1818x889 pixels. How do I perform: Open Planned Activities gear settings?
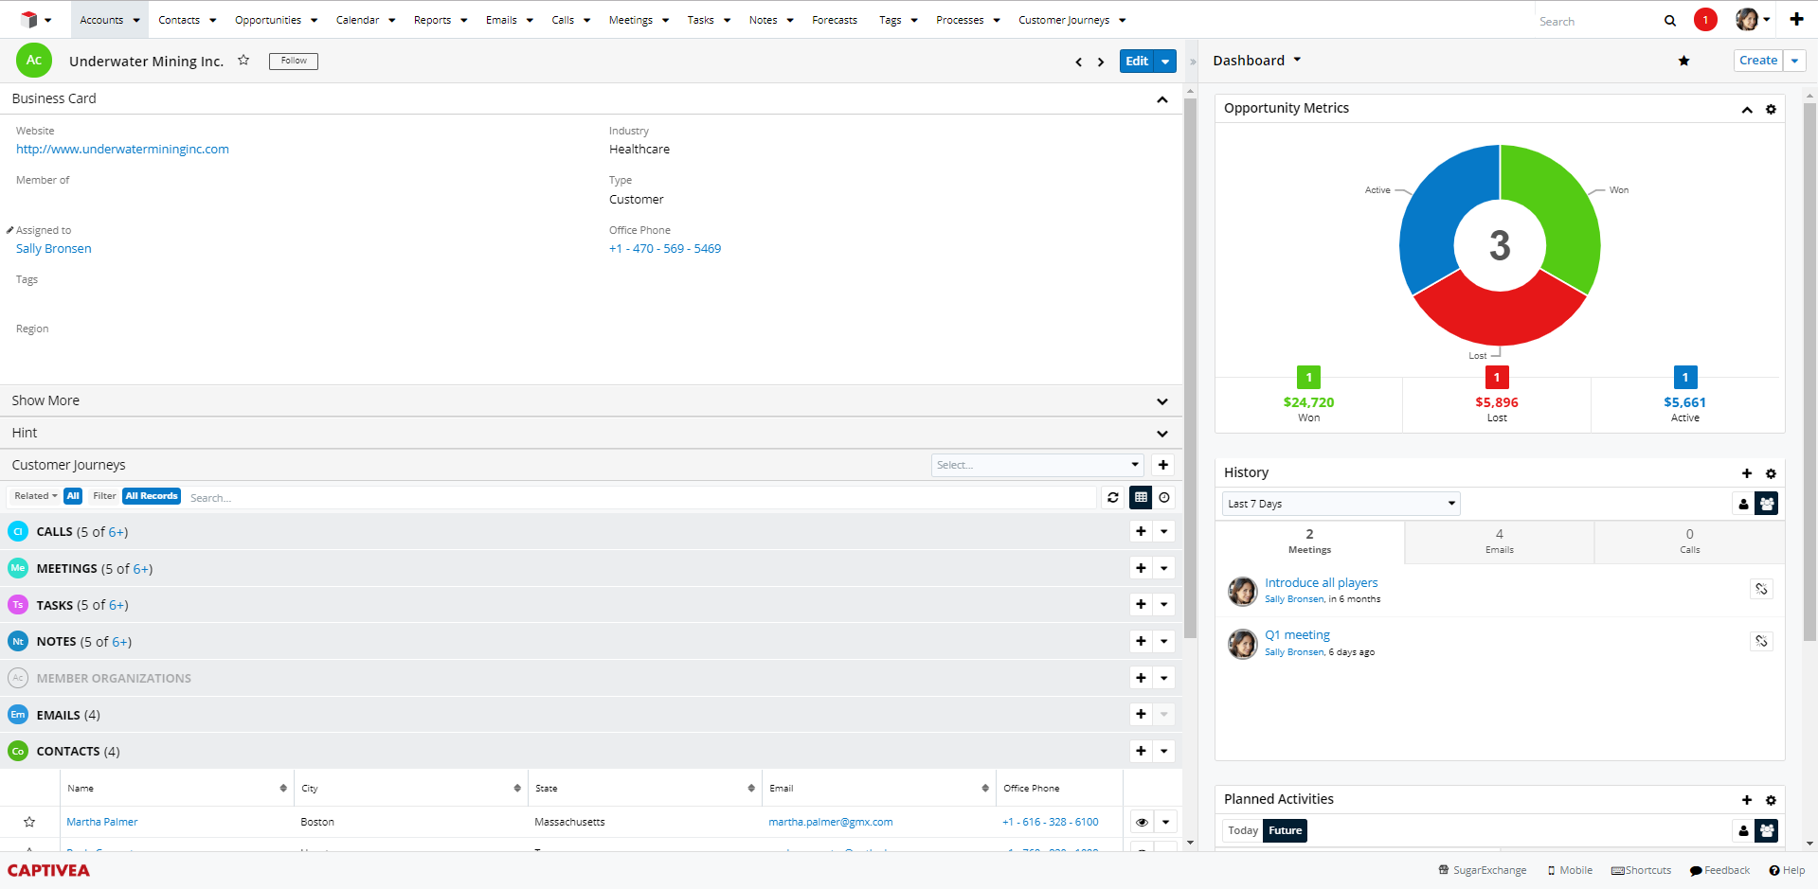[1771, 800]
